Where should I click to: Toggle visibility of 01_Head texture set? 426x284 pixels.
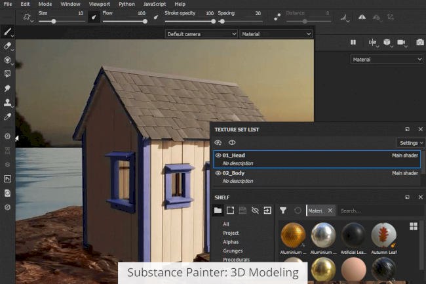pyautogui.click(x=218, y=155)
